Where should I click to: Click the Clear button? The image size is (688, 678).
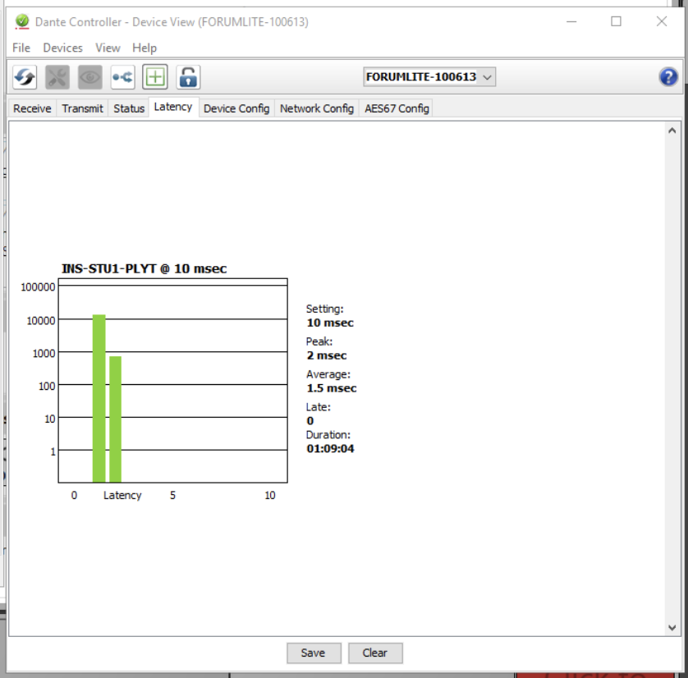[x=375, y=653]
